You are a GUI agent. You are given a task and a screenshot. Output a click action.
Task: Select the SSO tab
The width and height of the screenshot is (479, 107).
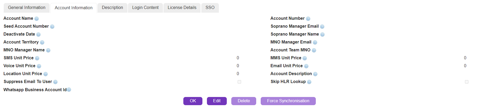(210, 8)
